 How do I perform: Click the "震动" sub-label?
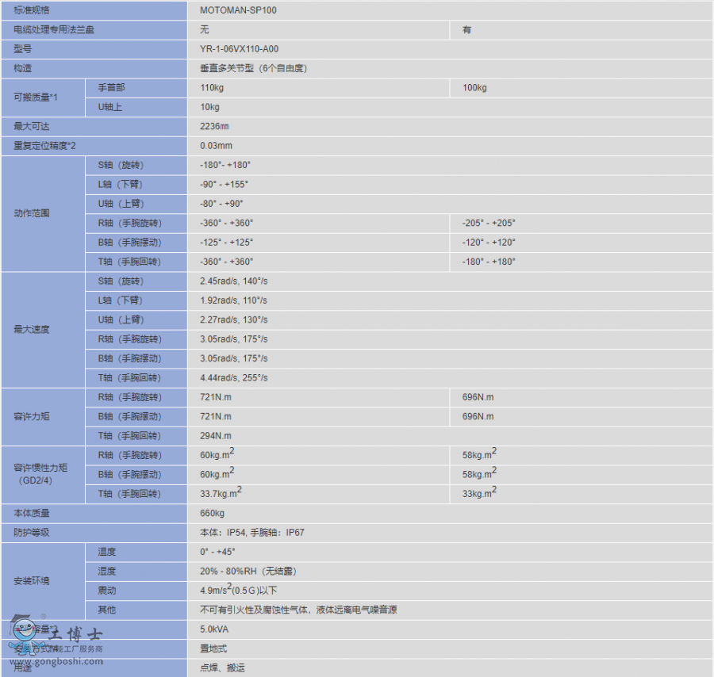[x=107, y=591]
